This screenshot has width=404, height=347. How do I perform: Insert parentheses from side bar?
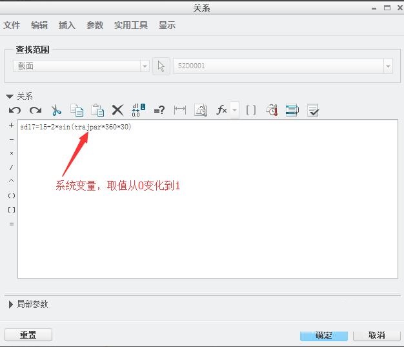(12, 196)
